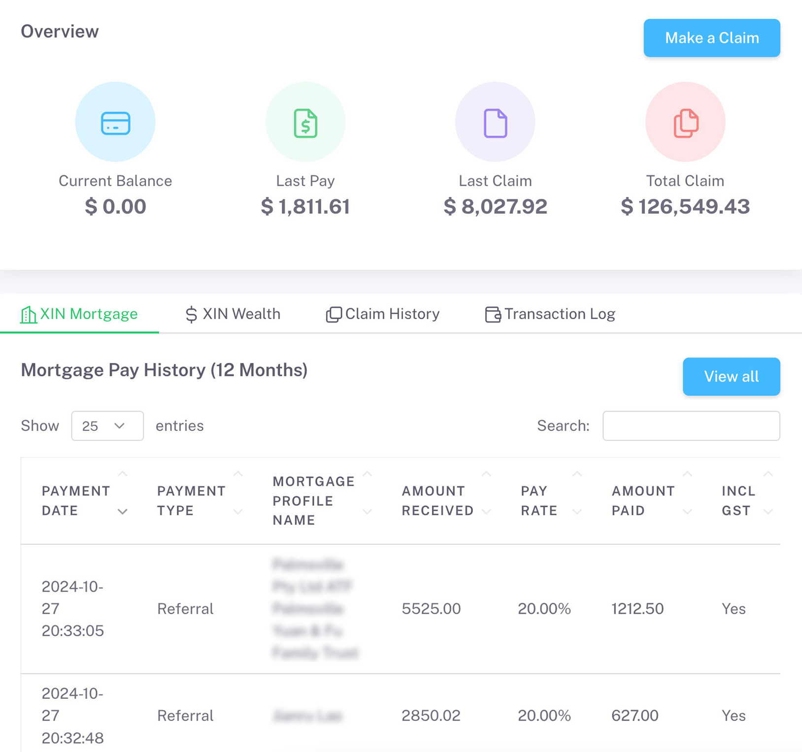
Task: Sort table by Incl GST column
Action: [738, 500]
